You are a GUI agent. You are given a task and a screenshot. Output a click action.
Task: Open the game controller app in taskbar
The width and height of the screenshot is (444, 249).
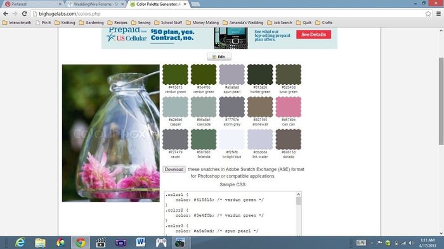(161, 243)
